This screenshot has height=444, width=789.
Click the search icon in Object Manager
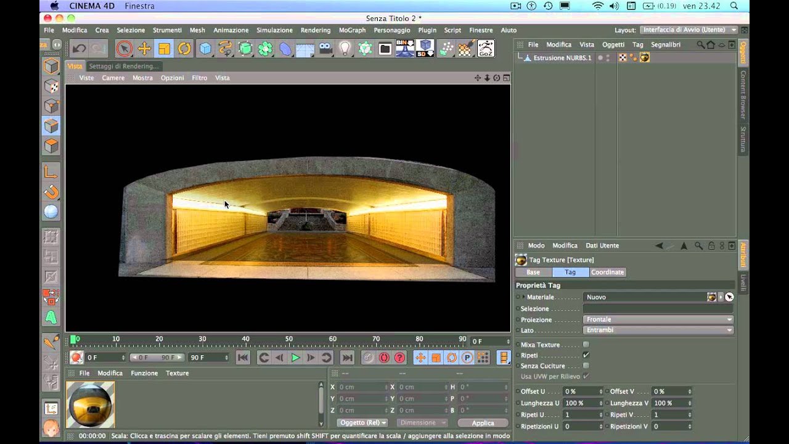pos(700,44)
